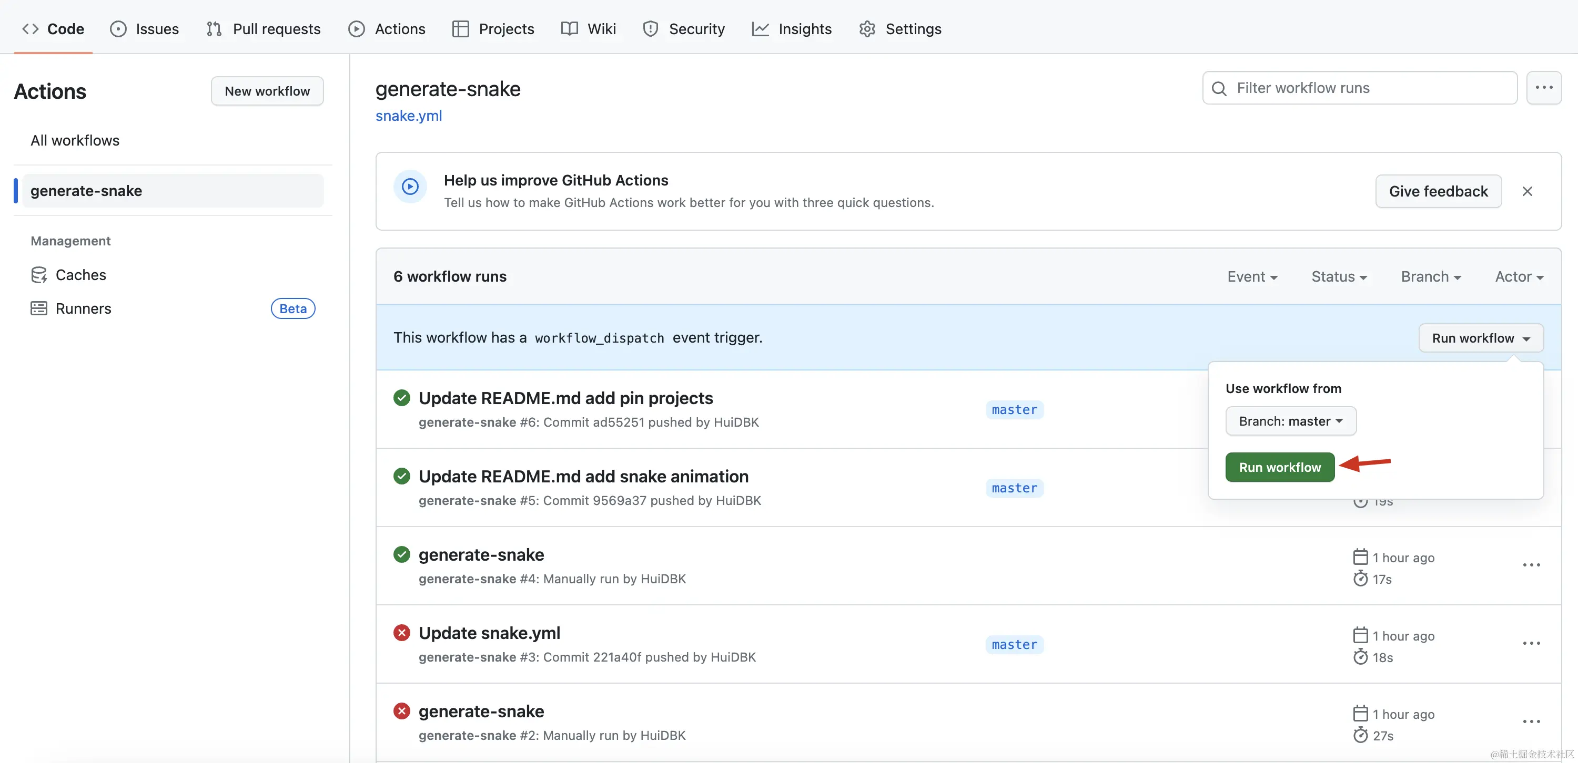This screenshot has width=1578, height=763.
Task: Open kebab menu next to filter box
Action: click(x=1543, y=88)
